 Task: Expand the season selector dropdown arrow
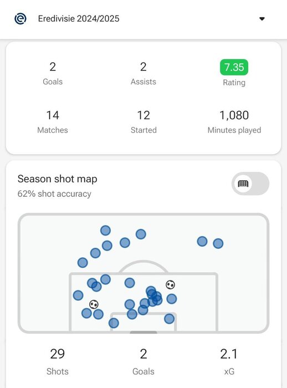(262, 19)
